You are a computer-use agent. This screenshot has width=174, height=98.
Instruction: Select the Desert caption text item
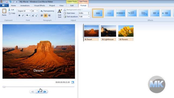coord(91,39)
